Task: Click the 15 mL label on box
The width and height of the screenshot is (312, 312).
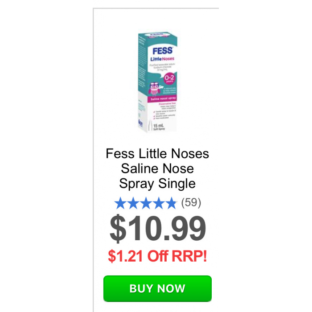Action: click(158, 126)
